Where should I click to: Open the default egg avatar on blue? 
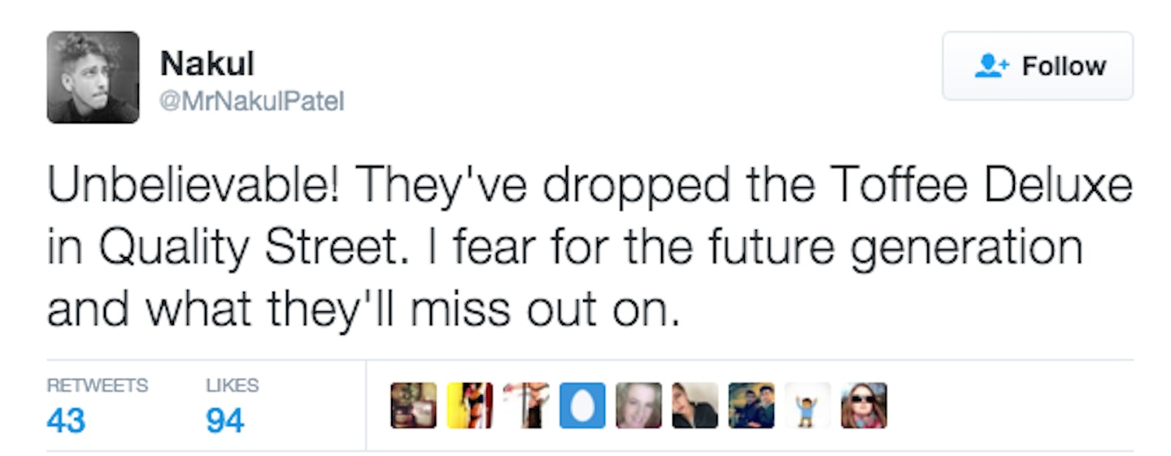(582, 406)
